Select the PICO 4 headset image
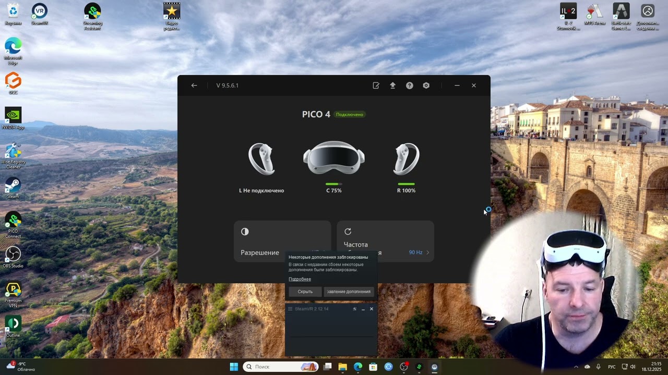 (x=334, y=157)
